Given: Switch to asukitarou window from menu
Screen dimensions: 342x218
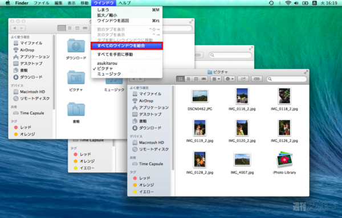Looking at the screenshot, I should [127, 63].
